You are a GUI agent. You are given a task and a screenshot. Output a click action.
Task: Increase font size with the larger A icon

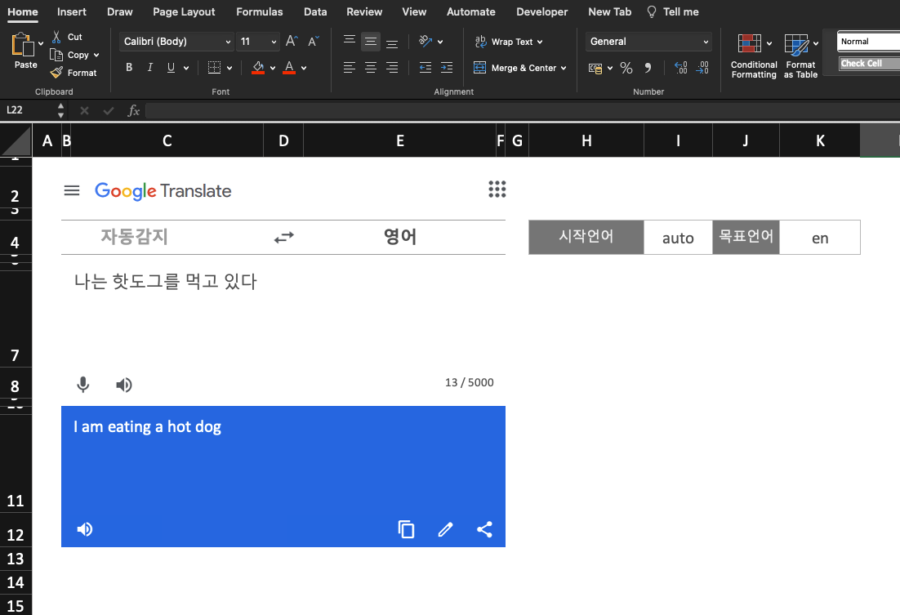click(x=292, y=41)
